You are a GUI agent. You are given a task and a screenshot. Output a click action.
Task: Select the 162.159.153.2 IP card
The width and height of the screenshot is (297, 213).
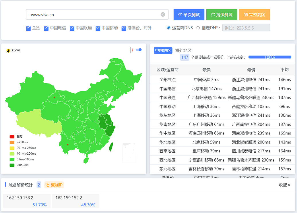coord(27,201)
